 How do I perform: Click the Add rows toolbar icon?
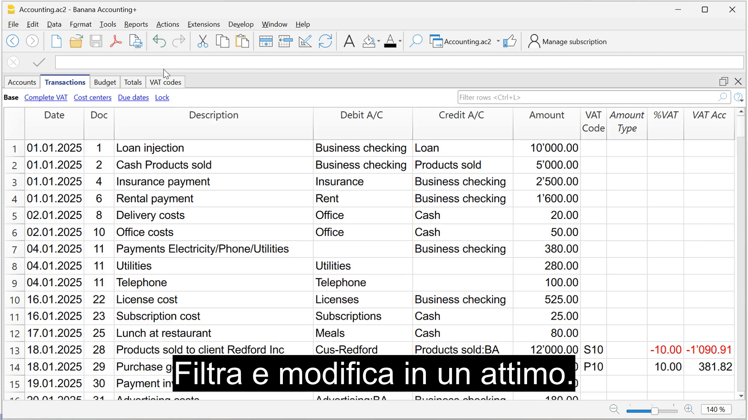click(266, 41)
